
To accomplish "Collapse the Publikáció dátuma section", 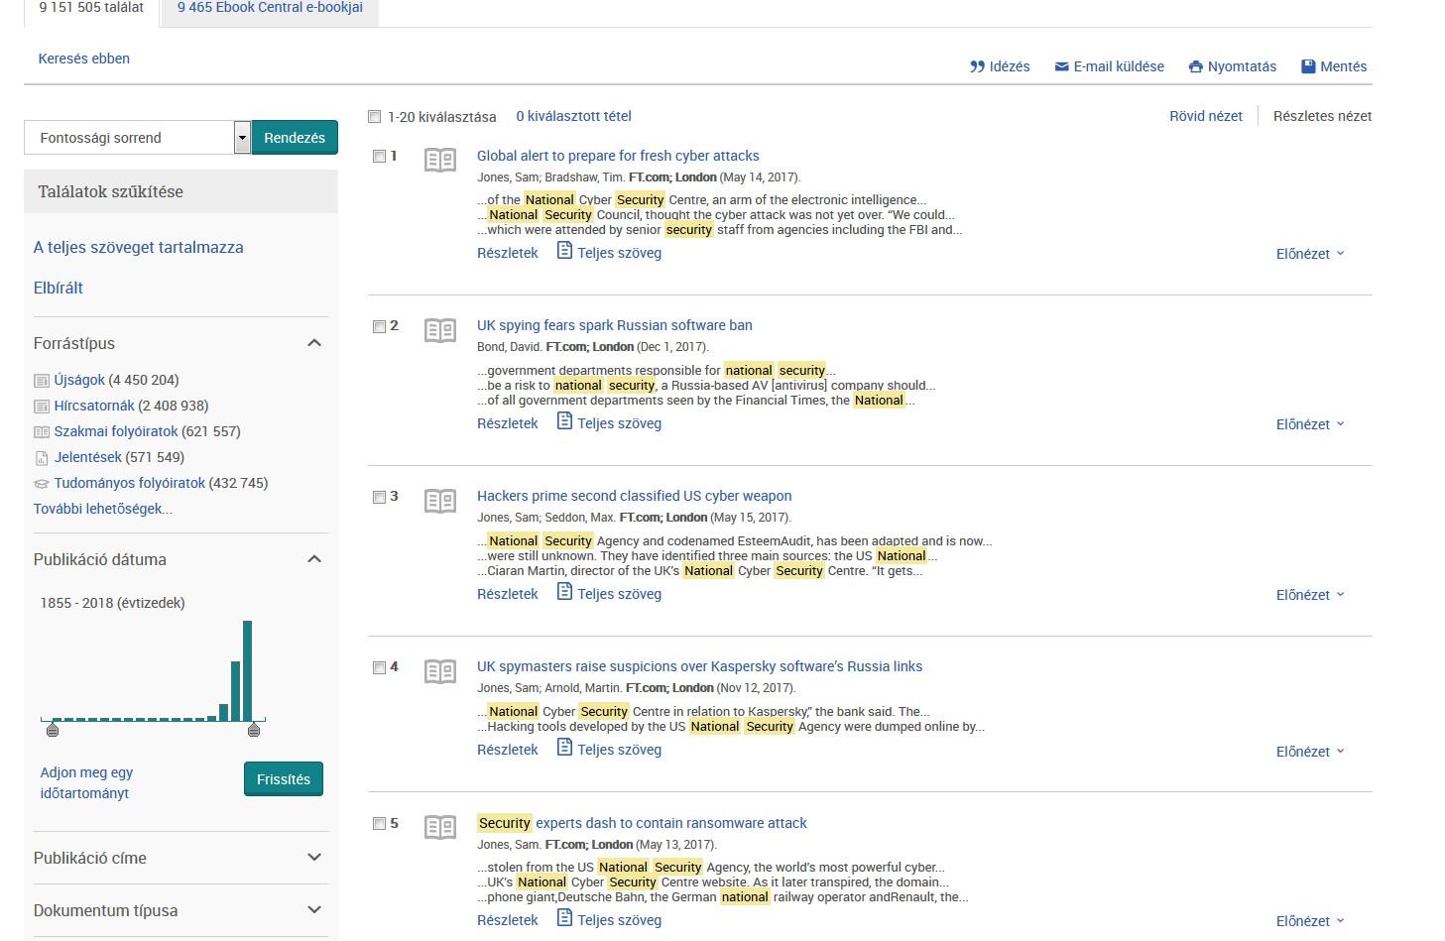I will (314, 559).
